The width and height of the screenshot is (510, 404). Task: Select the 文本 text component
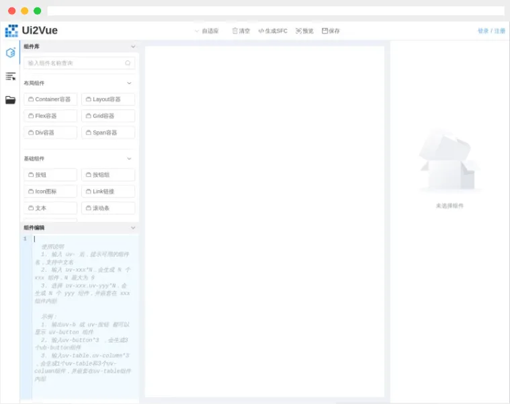coord(50,208)
